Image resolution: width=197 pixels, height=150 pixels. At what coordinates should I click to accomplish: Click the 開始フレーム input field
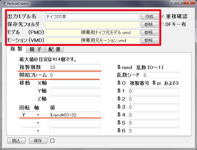coord(75,75)
